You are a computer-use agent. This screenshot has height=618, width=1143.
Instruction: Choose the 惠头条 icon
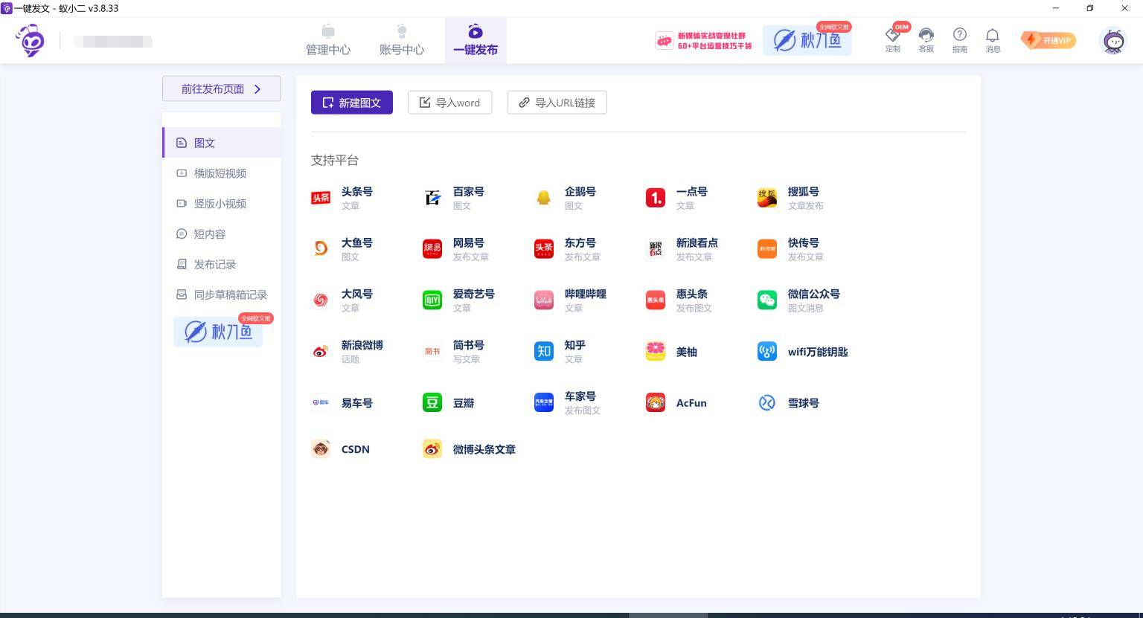656,300
